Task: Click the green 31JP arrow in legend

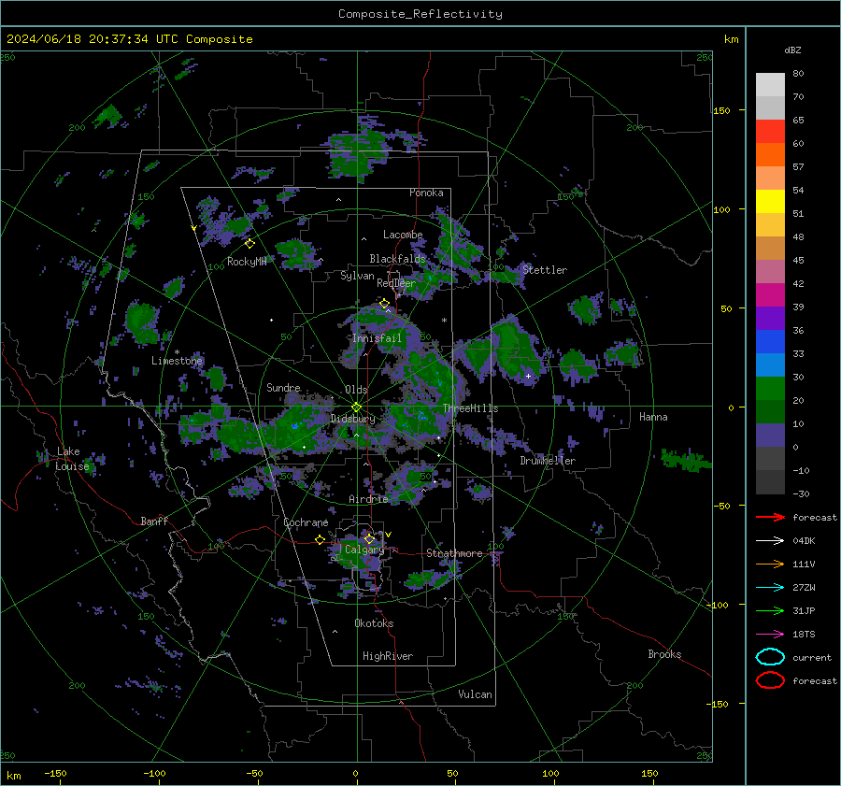Action: click(x=770, y=610)
